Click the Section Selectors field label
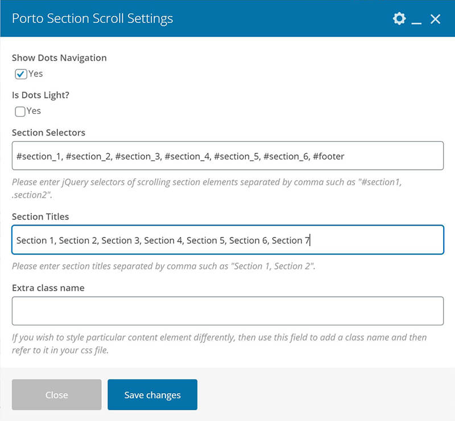455x421 pixels. pyautogui.click(x=48, y=132)
